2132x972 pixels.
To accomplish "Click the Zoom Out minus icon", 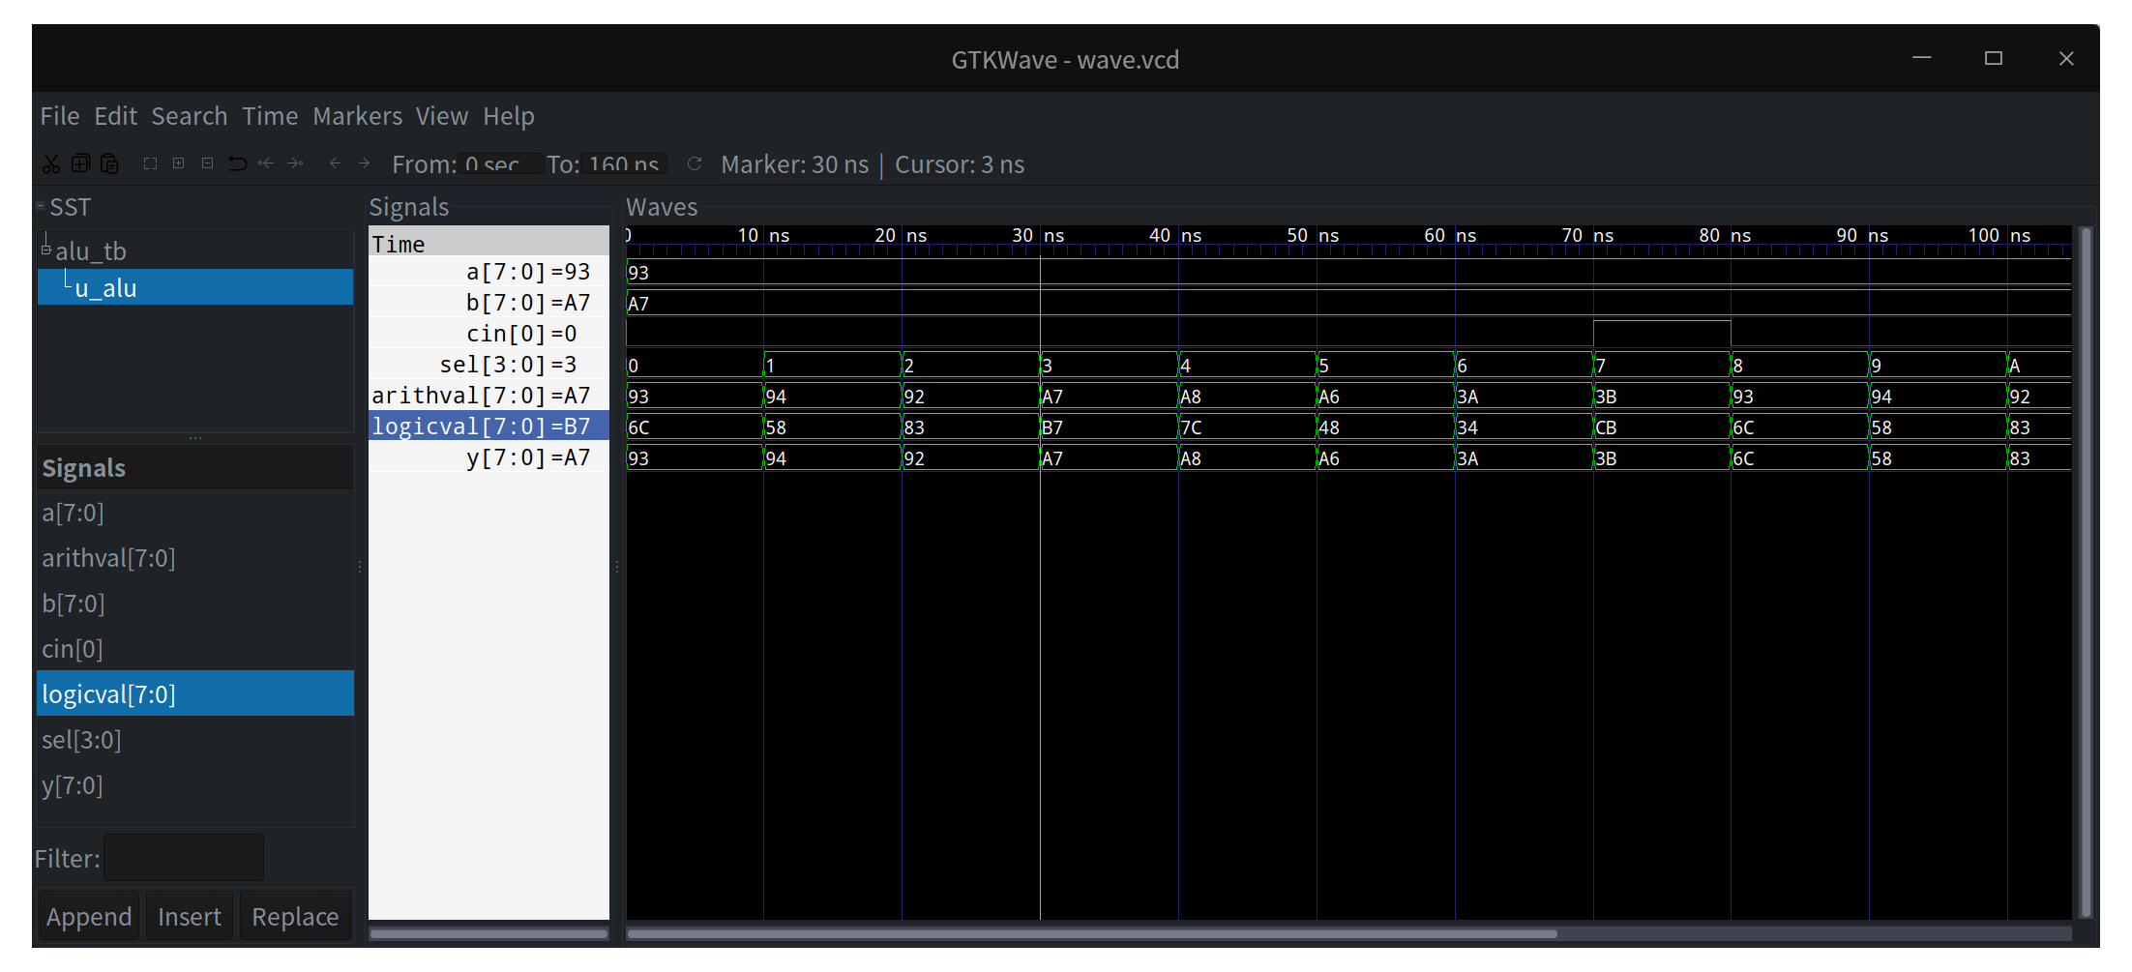I will (x=207, y=164).
